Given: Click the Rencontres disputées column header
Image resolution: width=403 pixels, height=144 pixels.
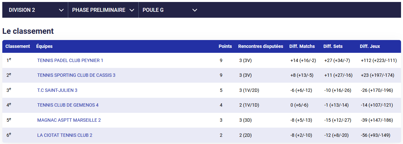Looking at the screenshot, I should (260, 46).
